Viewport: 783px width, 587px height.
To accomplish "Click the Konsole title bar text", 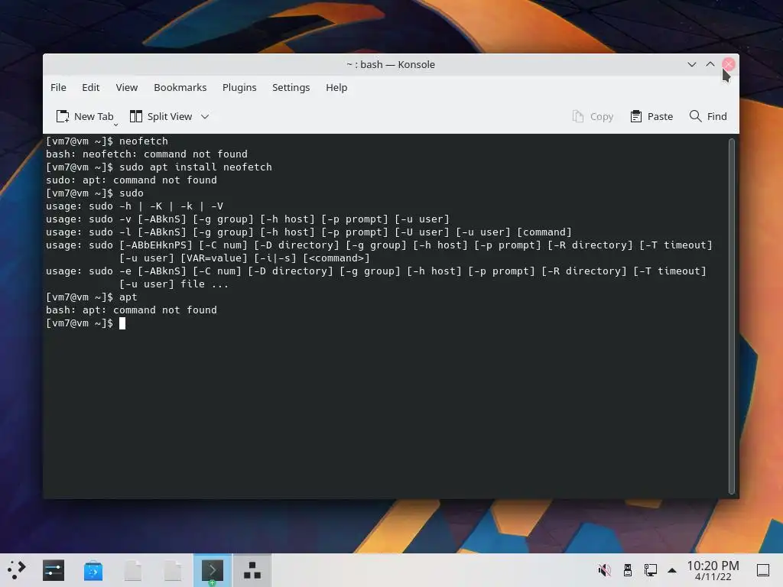I will coord(391,64).
